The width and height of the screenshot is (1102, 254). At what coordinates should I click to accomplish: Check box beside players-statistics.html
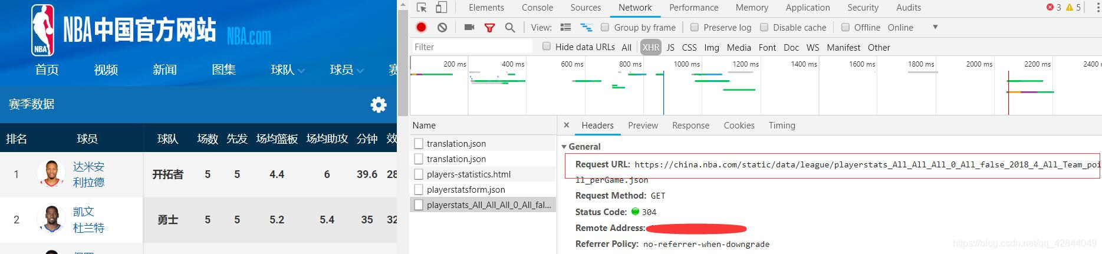pyautogui.click(x=419, y=174)
